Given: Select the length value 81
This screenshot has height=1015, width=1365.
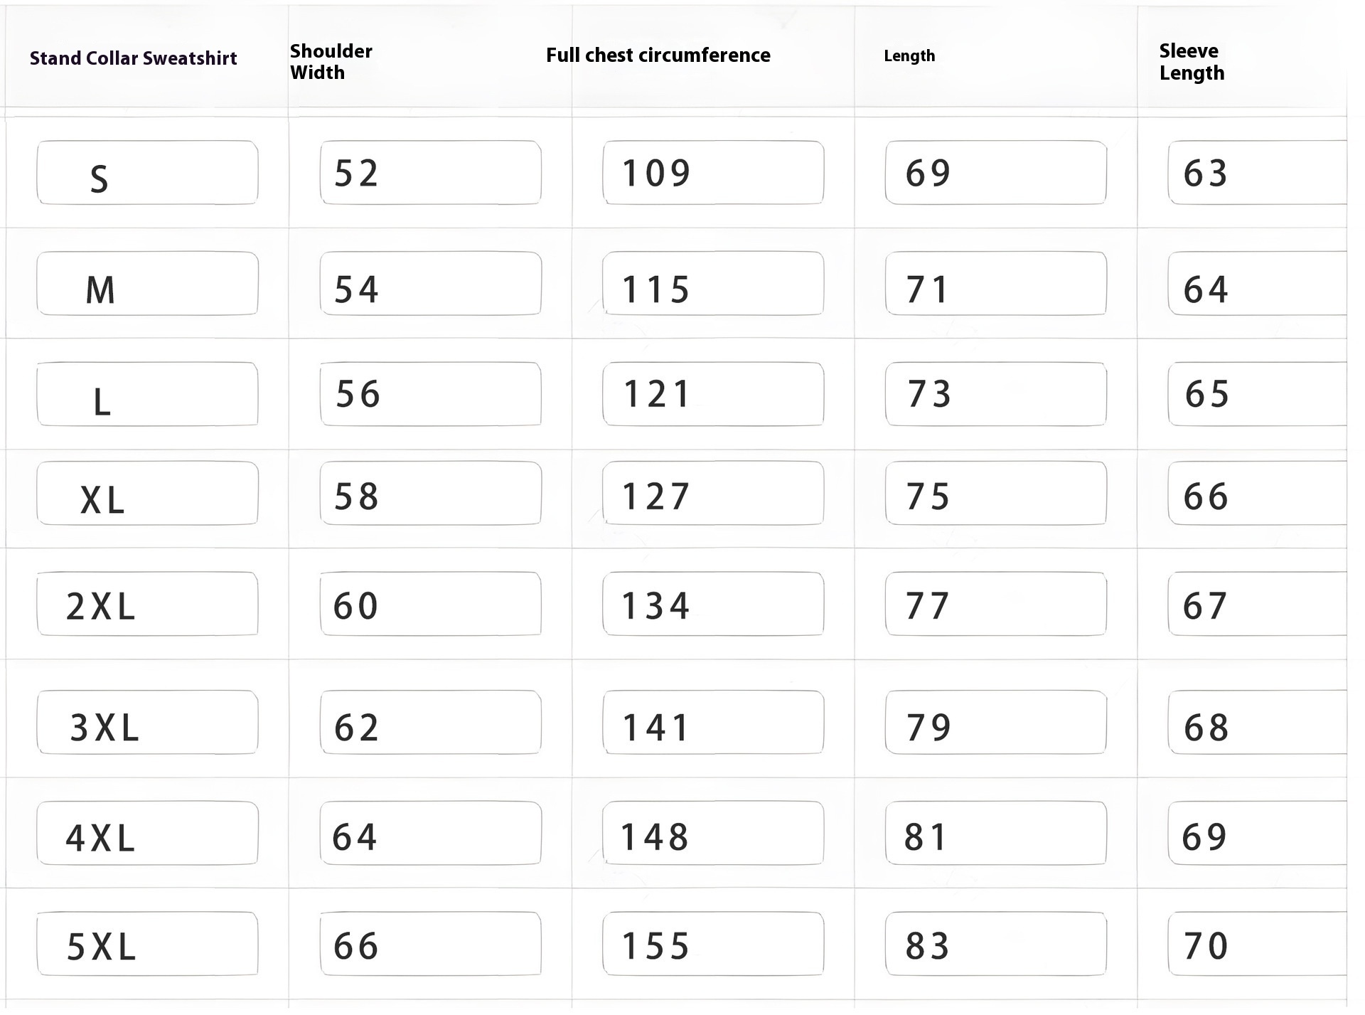Looking at the screenshot, I should (x=995, y=834).
